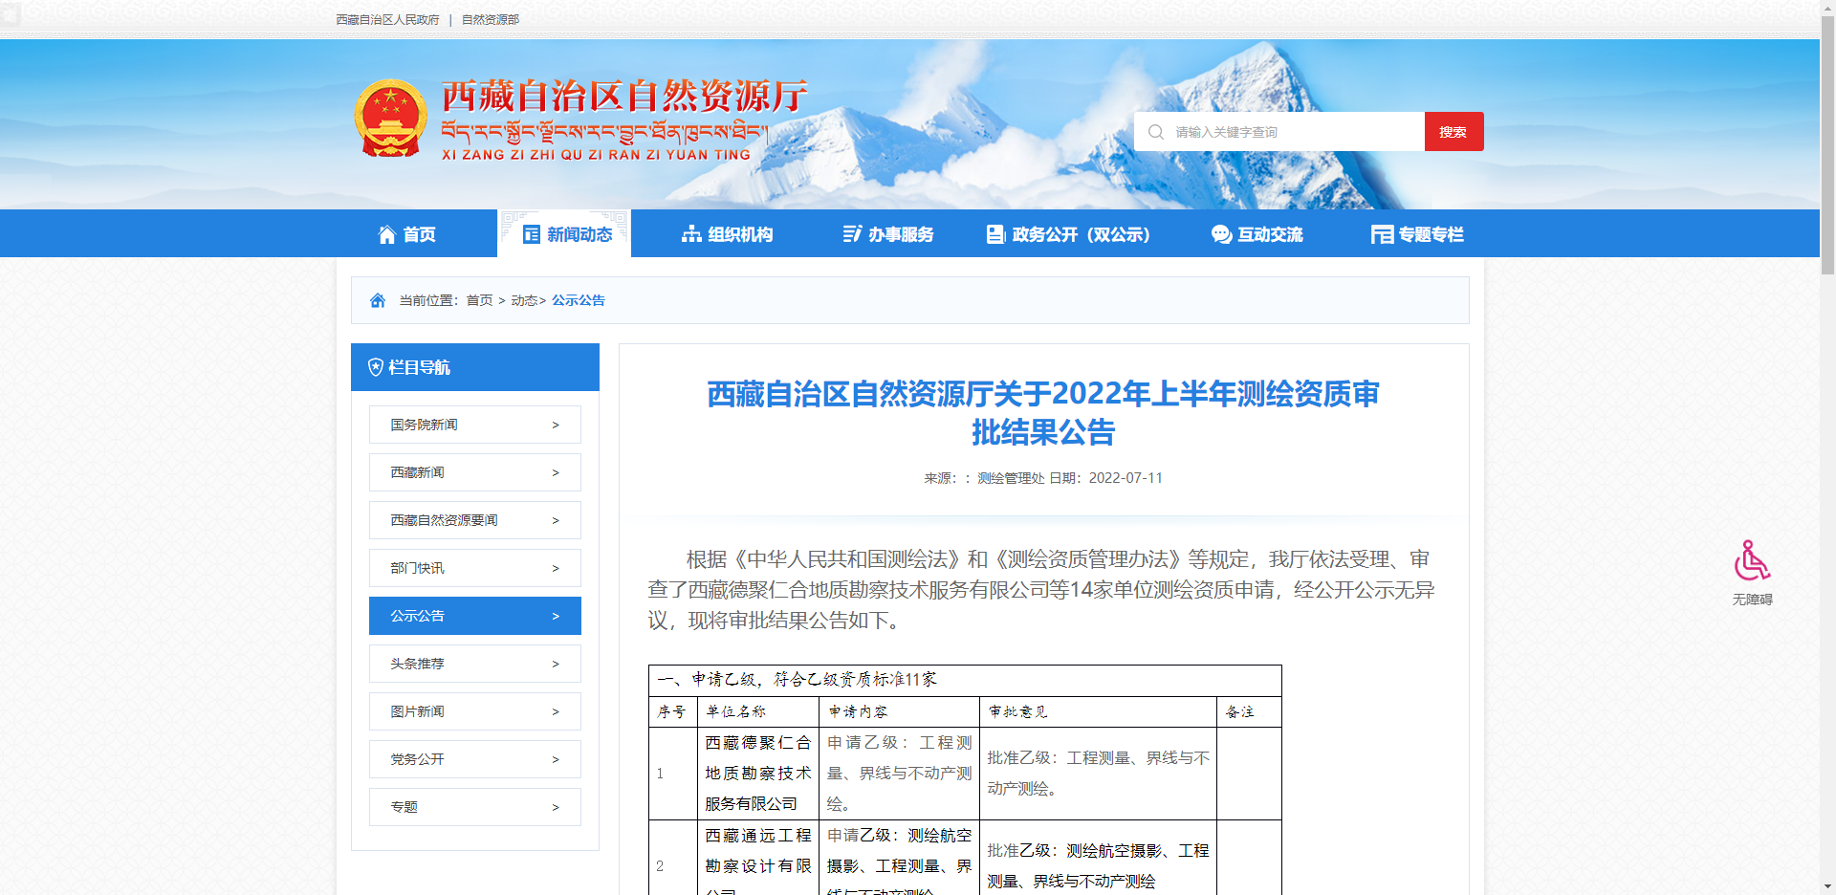Viewport: 1836px width, 895px height.
Task: Open the 西藏自治区人民政府 top link
Action: pyautogui.click(x=387, y=19)
